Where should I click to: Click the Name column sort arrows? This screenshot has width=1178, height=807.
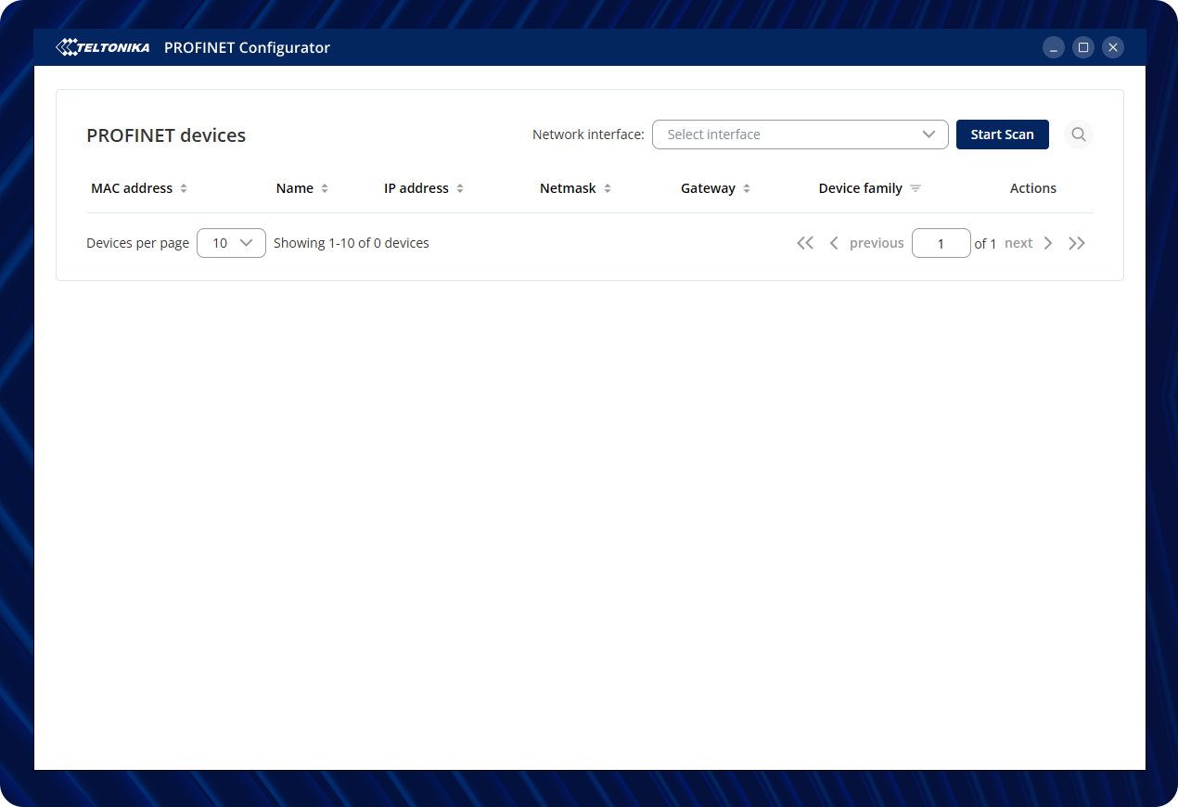tap(325, 188)
